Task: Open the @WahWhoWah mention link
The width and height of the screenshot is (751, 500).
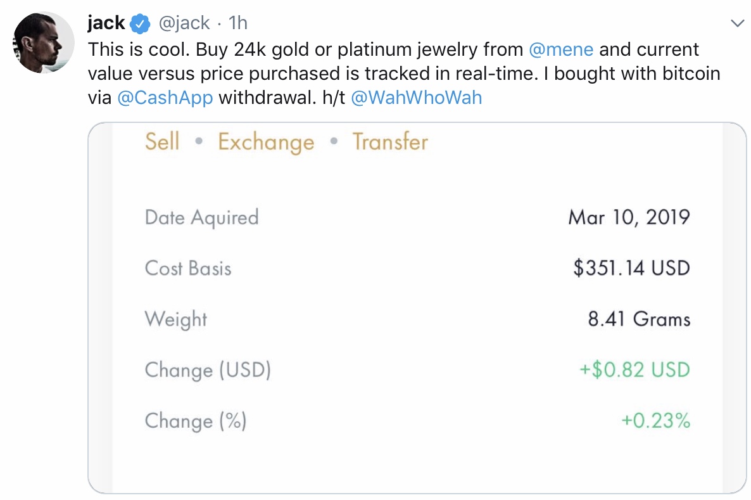Action: (x=416, y=98)
